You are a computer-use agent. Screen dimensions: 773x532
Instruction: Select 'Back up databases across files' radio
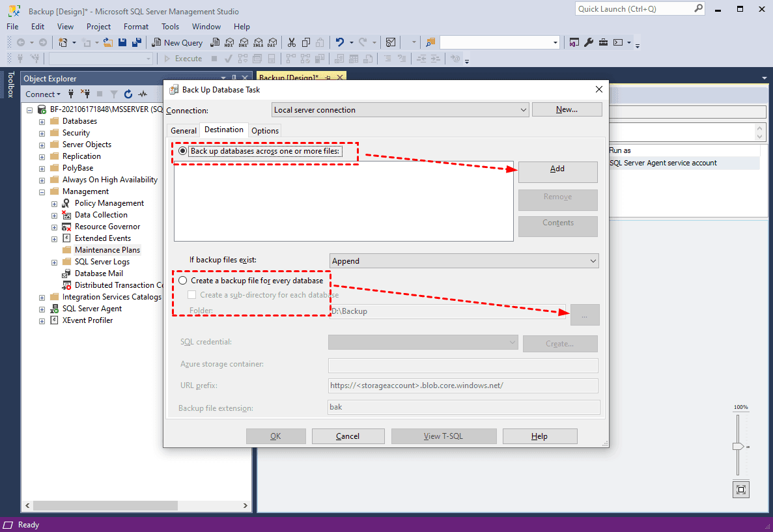tap(183, 151)
